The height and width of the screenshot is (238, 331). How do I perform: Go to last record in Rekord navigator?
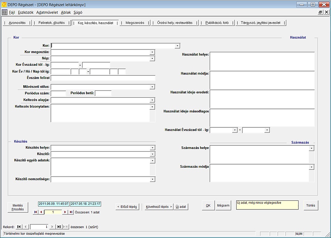pos(59,227)
